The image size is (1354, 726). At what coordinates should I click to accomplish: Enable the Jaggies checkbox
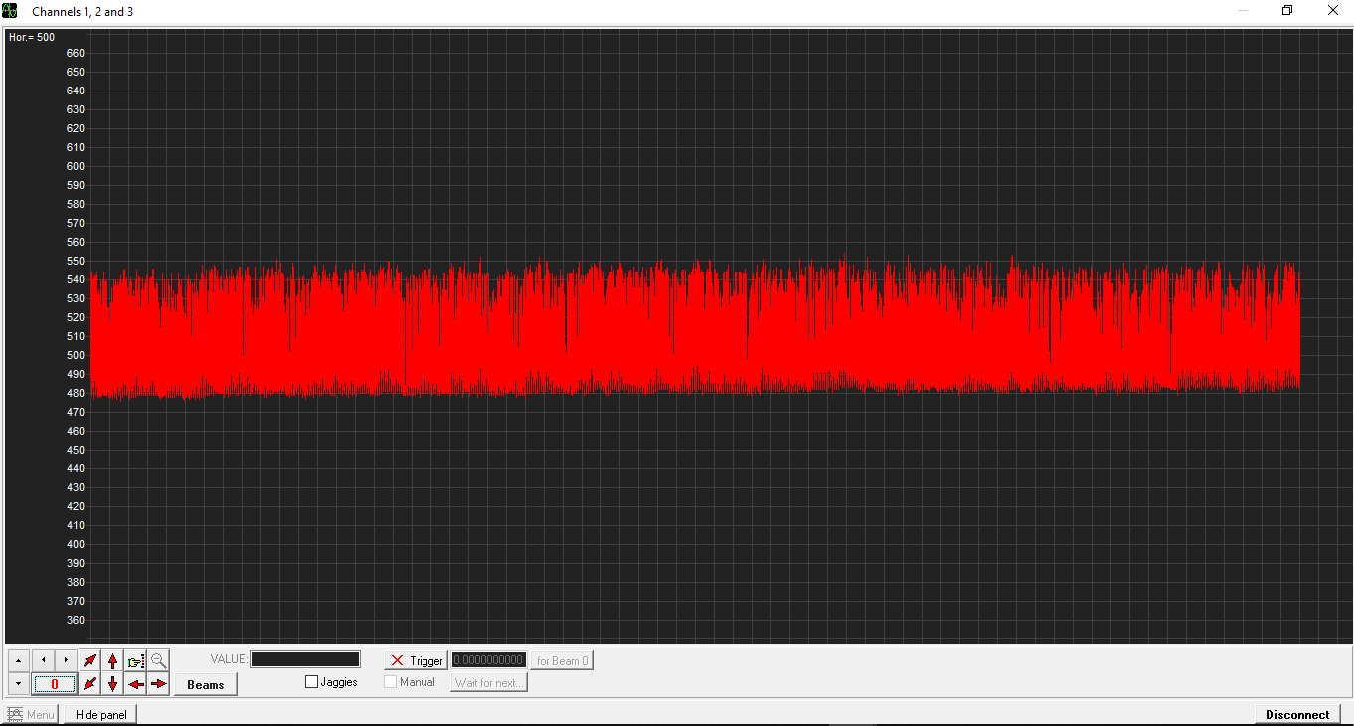tap(312, 682)
